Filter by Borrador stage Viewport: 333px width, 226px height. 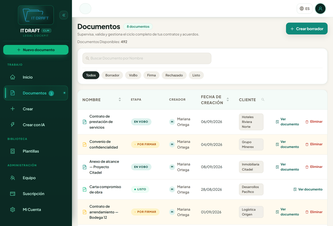(112, 75)
